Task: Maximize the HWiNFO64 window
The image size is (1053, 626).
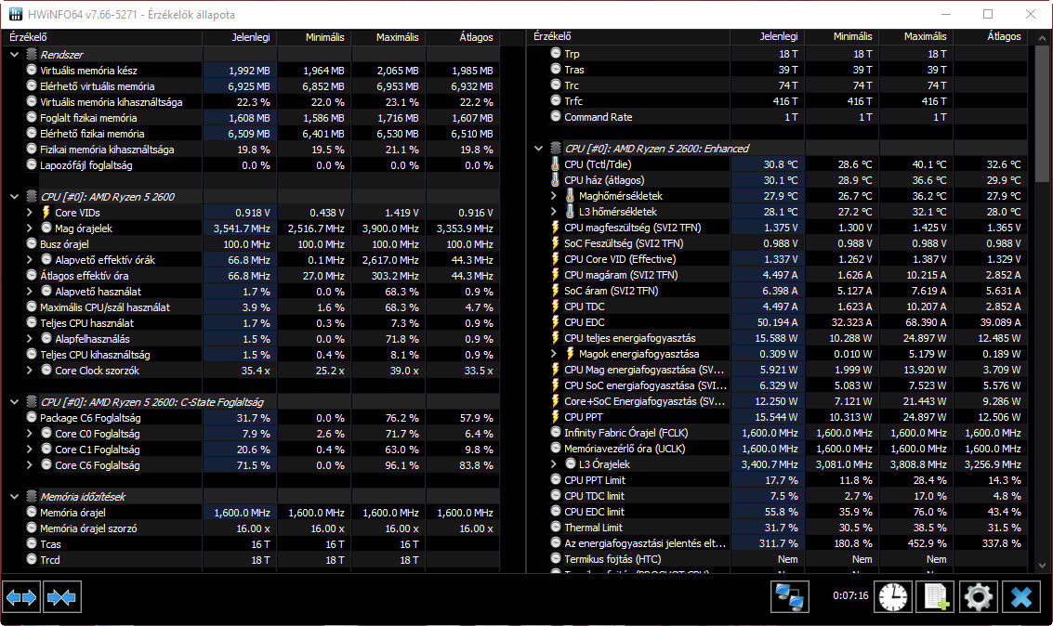Action: (x=988, y=14)
